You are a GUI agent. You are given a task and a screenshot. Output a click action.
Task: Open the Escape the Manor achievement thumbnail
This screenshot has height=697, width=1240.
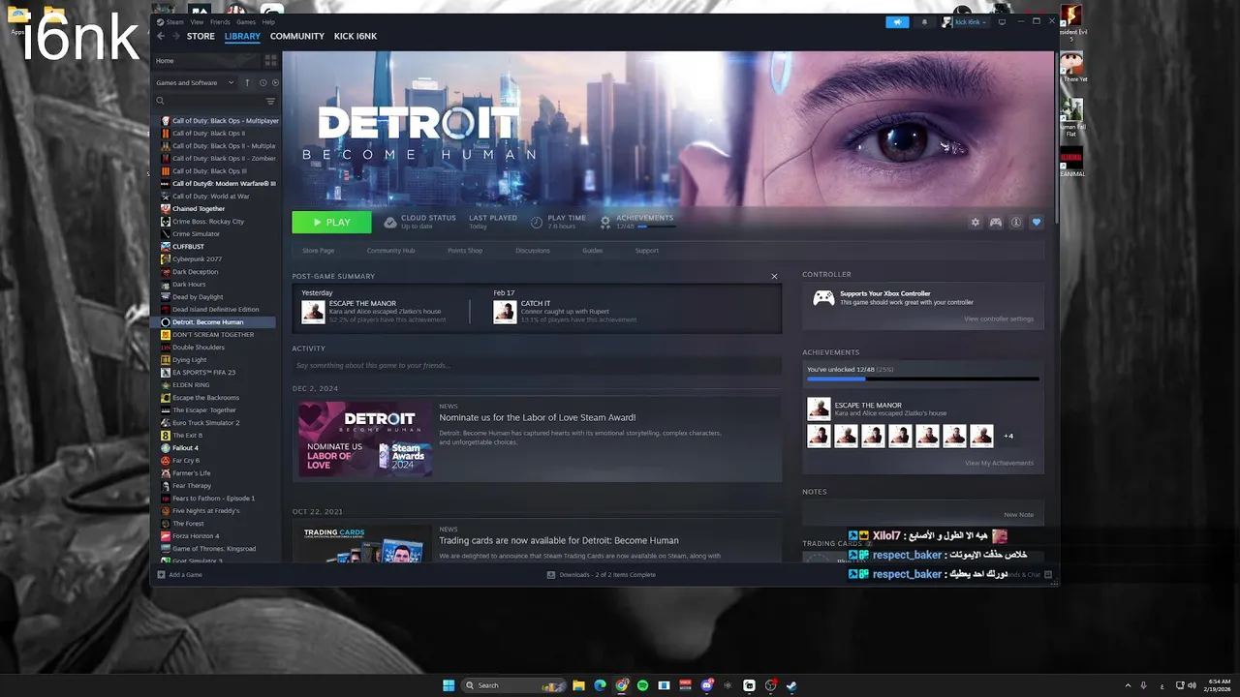(x=313, y=312)
